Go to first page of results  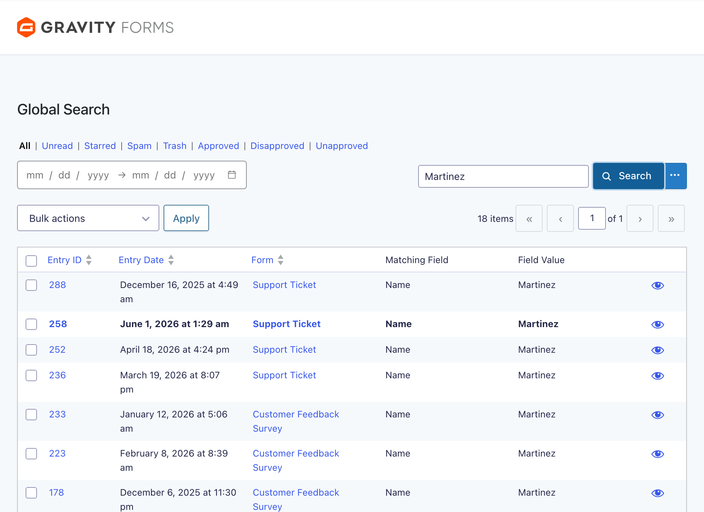click(529, 218)
